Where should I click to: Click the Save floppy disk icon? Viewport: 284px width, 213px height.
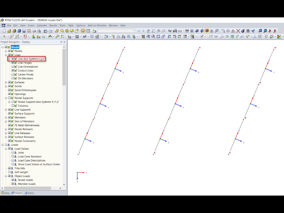click(x=24, y=31)
